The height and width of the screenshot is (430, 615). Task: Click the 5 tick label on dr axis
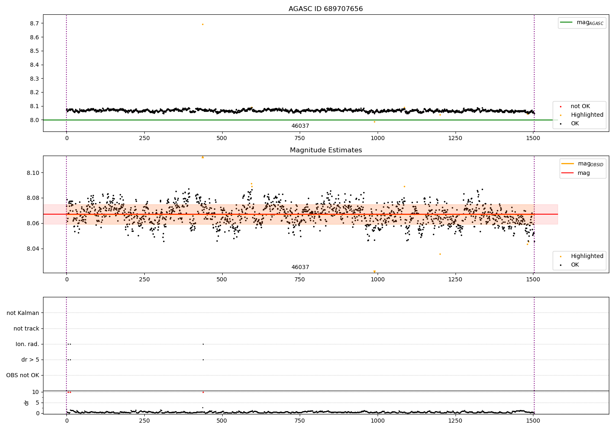click(x=37, y=403)
